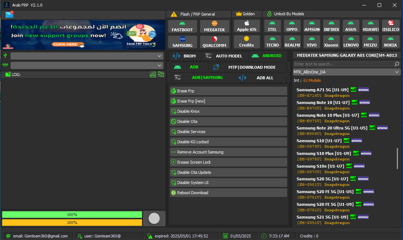
Task: Switch to the ADB ALL tab
Action: coord(261,78)
